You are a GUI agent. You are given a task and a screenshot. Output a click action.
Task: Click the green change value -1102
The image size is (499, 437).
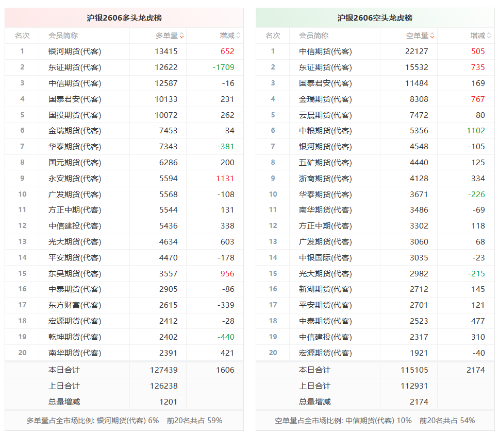tap(474, 131)
